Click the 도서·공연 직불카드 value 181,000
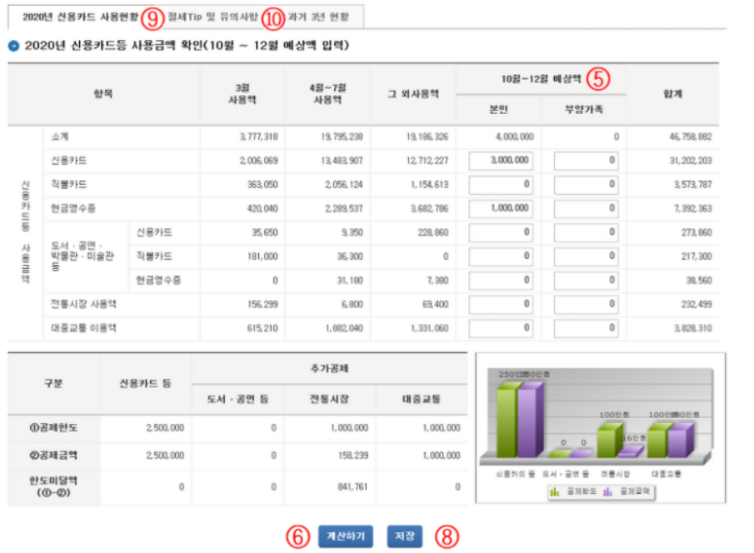Screen dimensions: 754x553 click(x=262, y=257)
